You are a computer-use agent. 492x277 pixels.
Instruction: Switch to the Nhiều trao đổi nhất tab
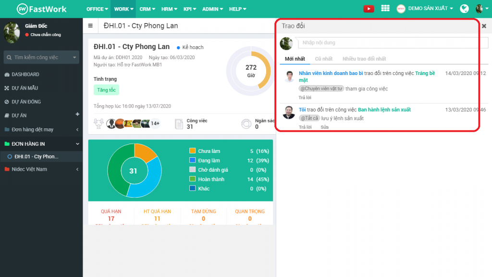[364, 59]
